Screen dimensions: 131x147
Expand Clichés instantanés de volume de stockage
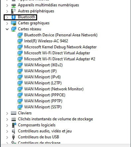pyautogui.click(x=7, y=119)
